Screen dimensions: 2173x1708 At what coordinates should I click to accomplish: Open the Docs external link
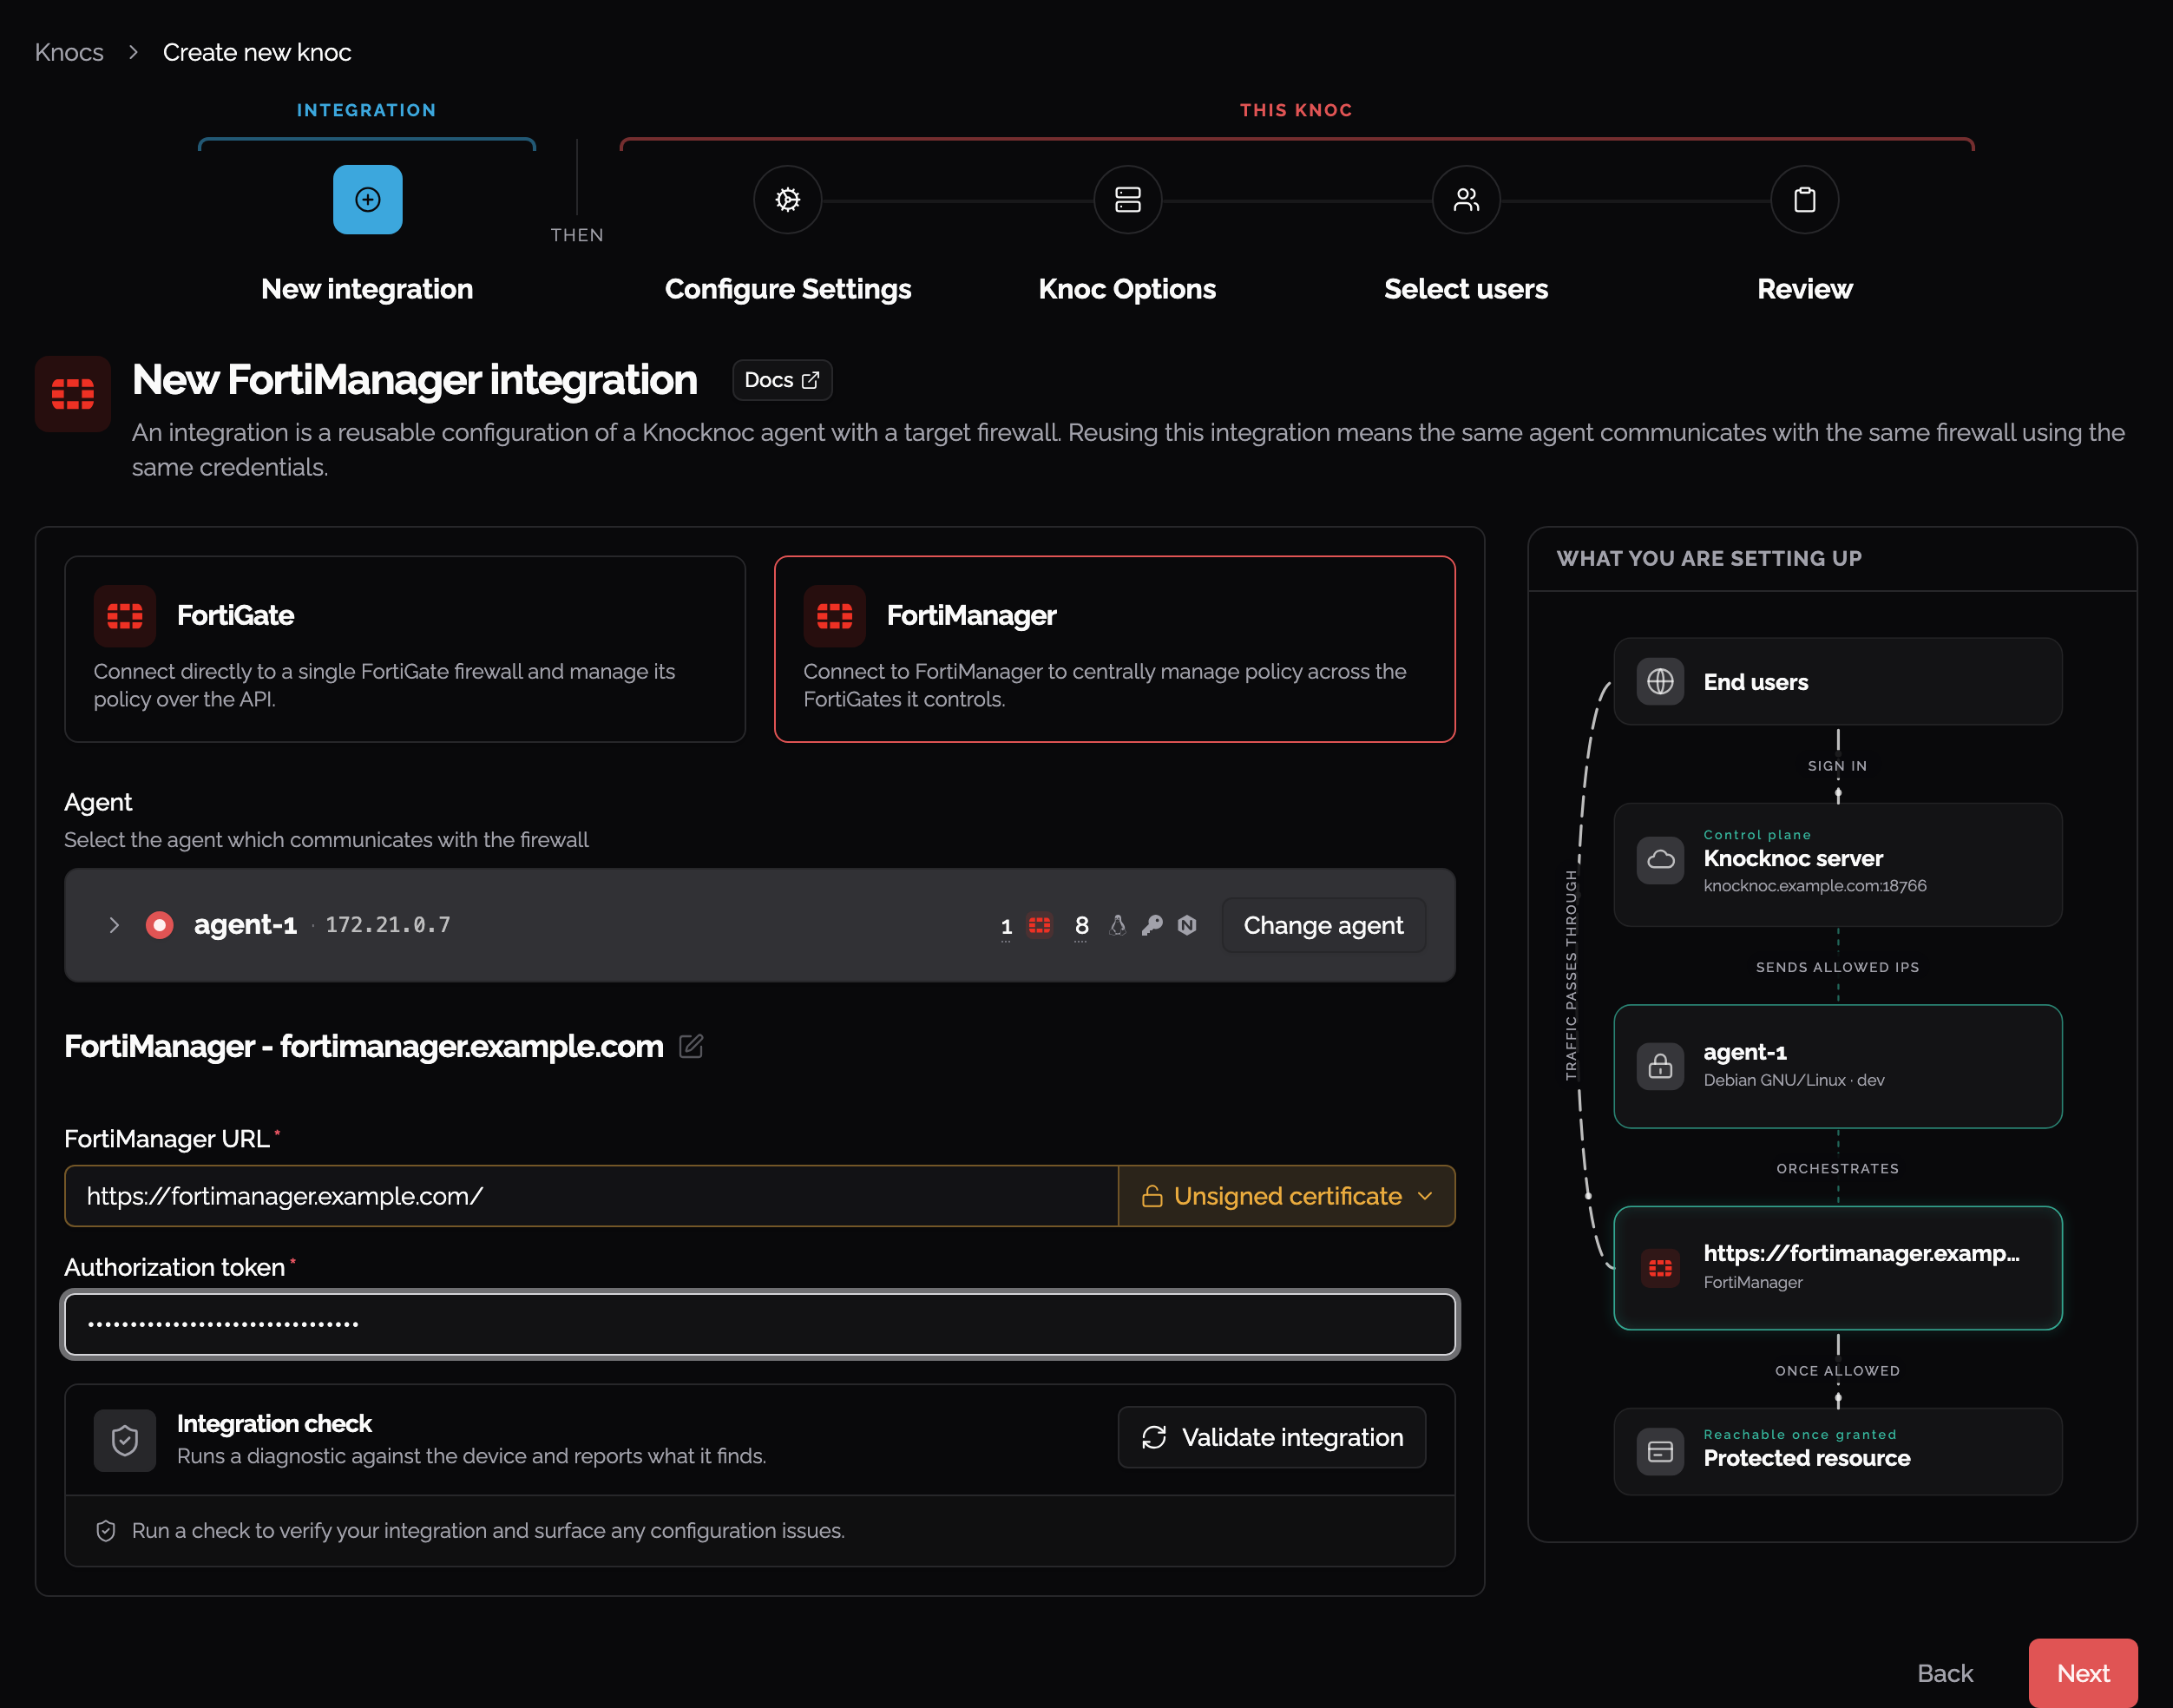coord(782,380)
